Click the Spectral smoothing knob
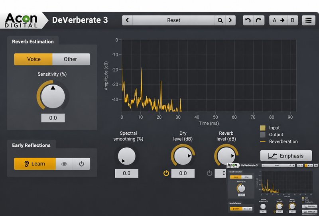The width and height of the screenshot is (319, 216). 126,156
